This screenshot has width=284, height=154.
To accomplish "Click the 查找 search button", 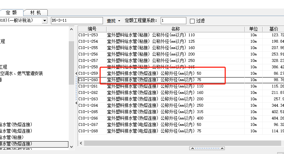I will [x=111, y=21].
